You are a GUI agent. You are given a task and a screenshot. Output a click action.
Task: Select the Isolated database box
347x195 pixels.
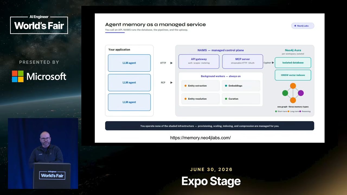pyautogui.click(x=293, y=63)
